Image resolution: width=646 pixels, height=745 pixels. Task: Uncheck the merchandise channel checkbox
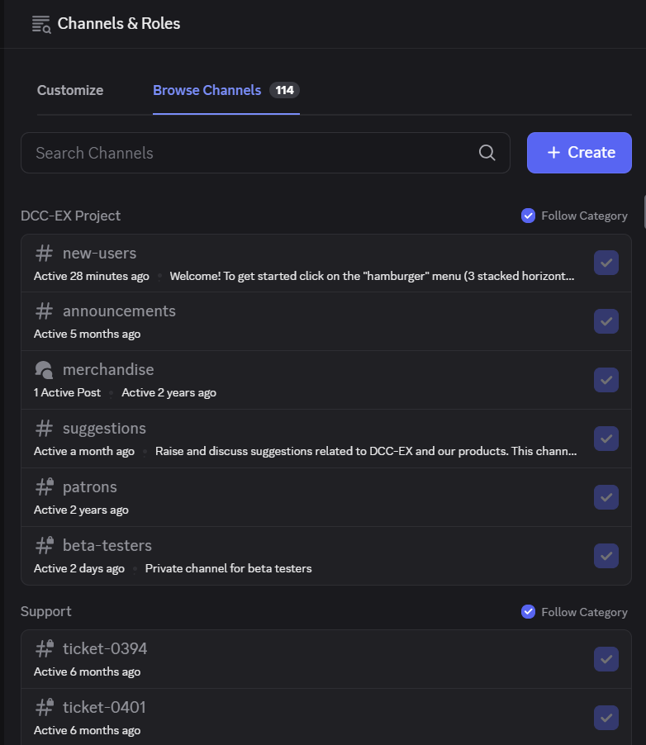click(606, 380)
